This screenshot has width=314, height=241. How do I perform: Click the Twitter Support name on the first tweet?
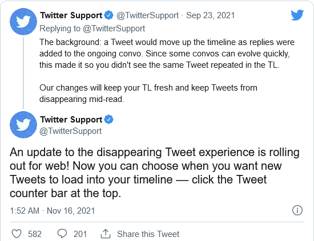71,15
